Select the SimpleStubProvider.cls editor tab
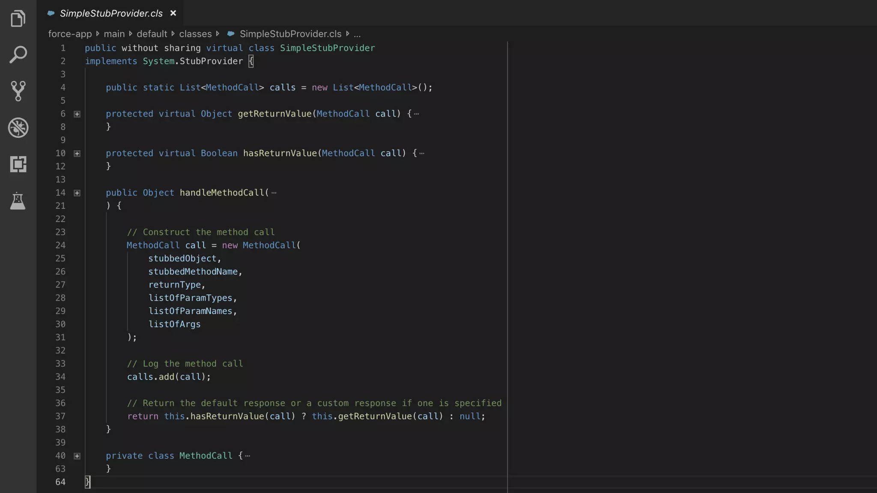The image size is (877, 493). [111, 13]
